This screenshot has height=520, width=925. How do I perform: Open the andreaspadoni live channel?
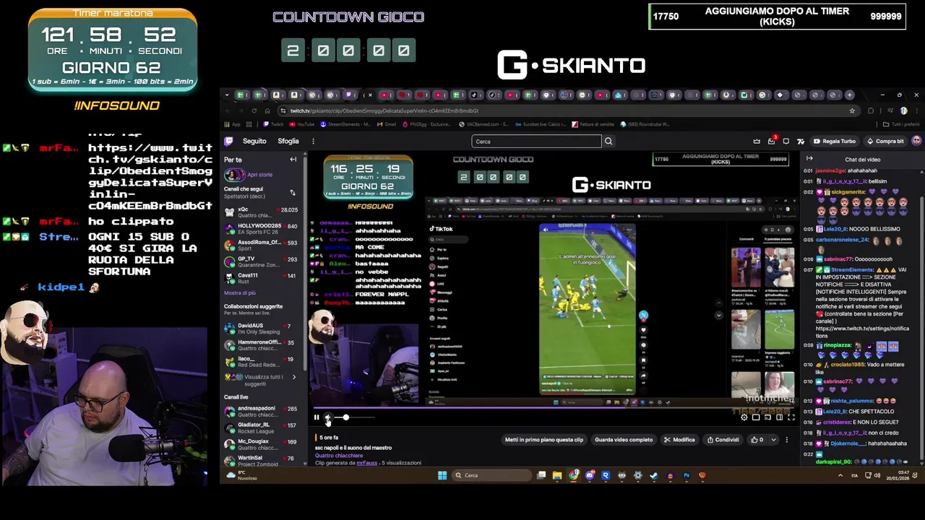pos(261,412)
